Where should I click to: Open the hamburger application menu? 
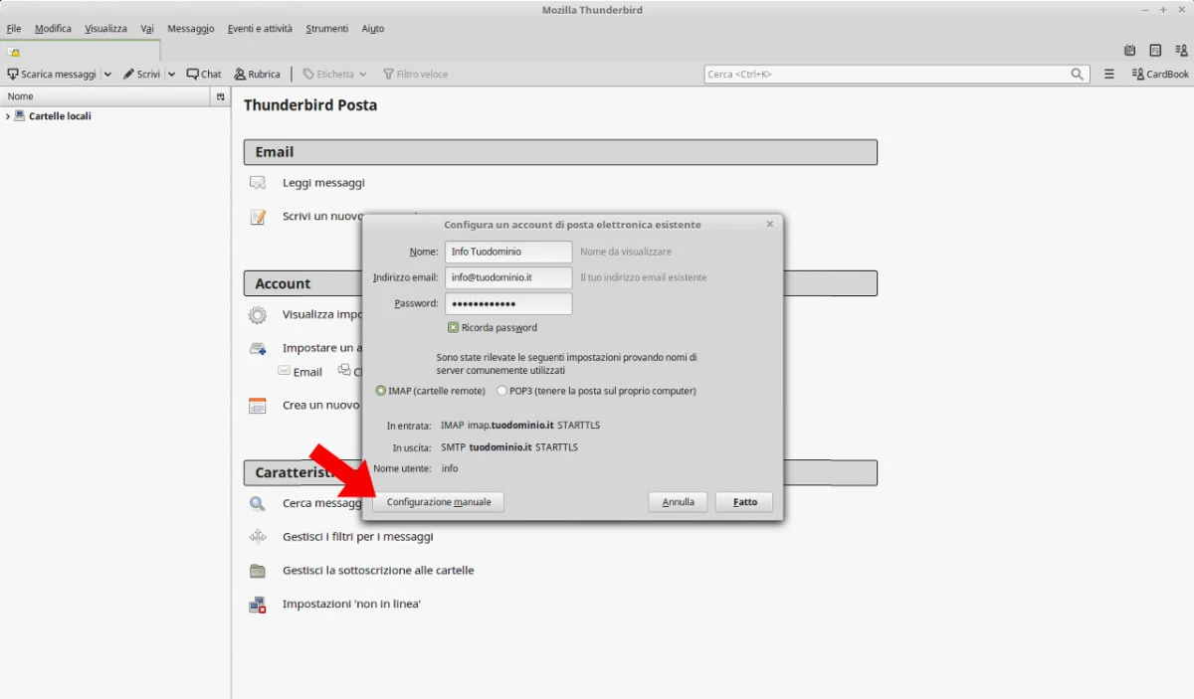(1109, 75)
